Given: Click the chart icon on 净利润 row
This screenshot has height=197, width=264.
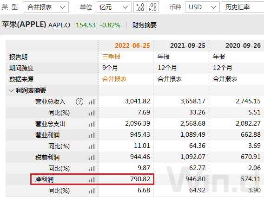Looking at the screenshot, I should pyautogui.click(x=92, y=180).
